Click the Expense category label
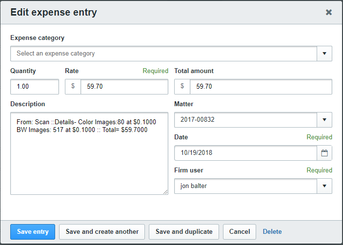 [38, 38]
